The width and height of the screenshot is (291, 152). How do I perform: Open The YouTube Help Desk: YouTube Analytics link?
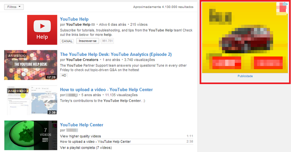tap(116, 55)
